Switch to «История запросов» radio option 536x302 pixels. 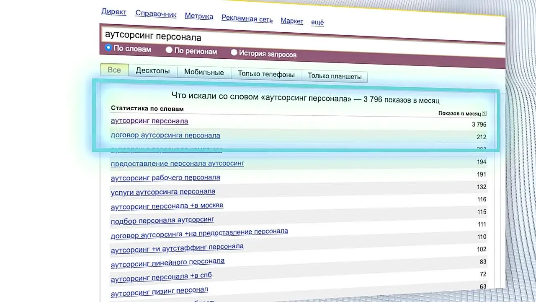tap(234, 53)
